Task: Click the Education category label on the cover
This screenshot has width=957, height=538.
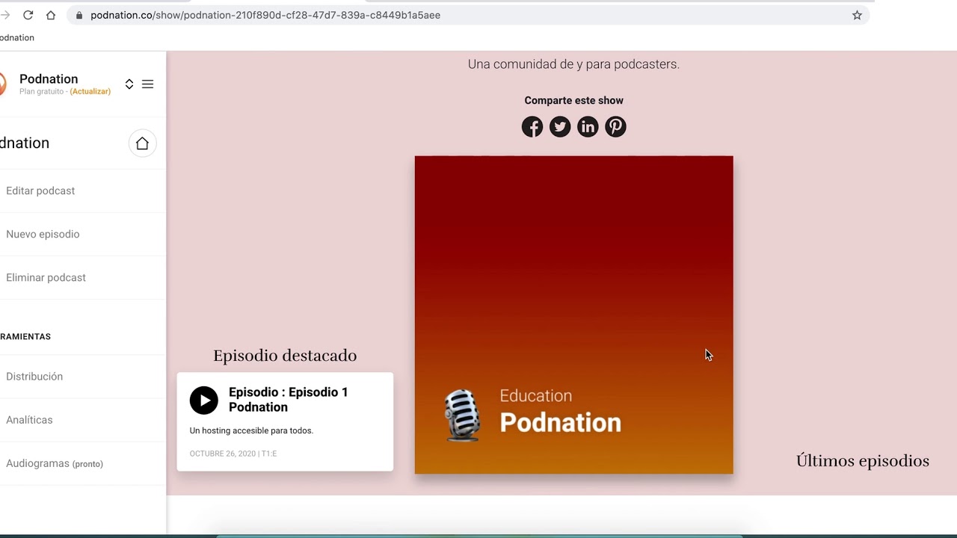Action: pos(535,396)
